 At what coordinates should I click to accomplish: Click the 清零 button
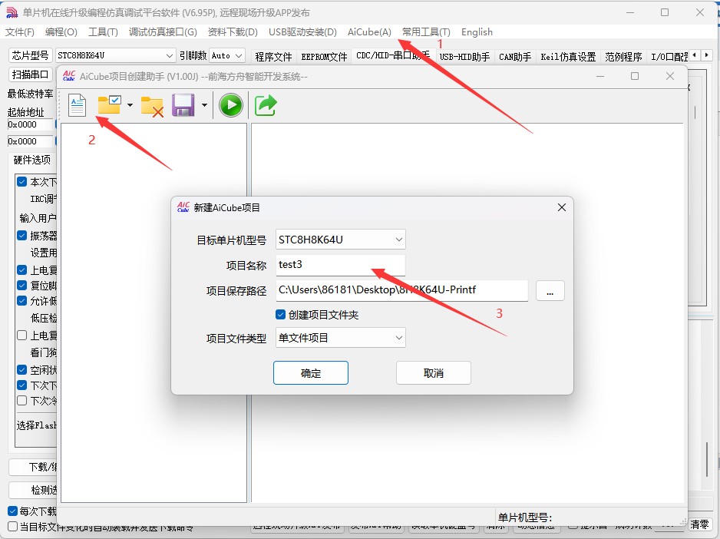coord(699,524)
